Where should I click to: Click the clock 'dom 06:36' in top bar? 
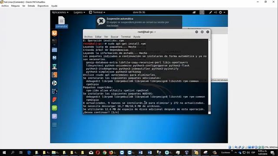click(x=139, y=12)
